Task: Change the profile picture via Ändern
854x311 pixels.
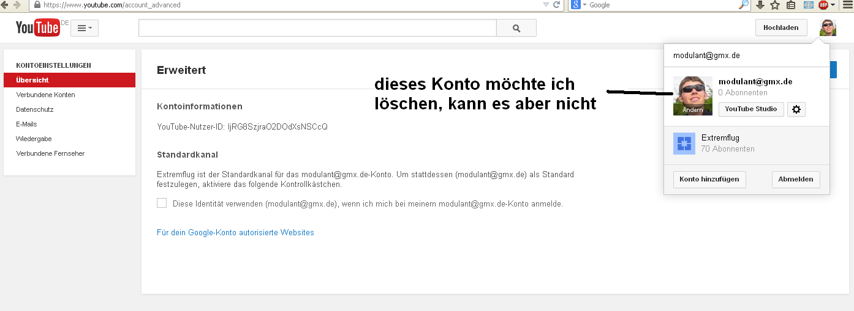Action: coord(693,110)
